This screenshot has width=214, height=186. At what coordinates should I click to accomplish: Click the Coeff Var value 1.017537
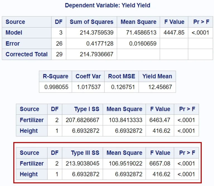point(88,87)
